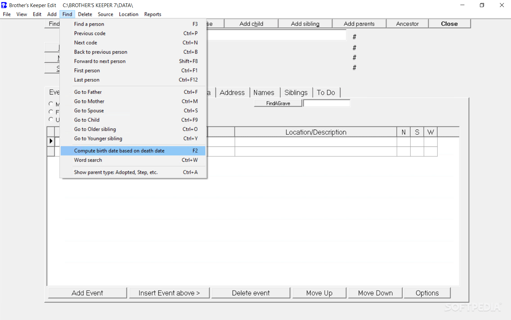Choose Compute birth date based on death date
This screenshot has width=511, height=320.
click(119, 151)
